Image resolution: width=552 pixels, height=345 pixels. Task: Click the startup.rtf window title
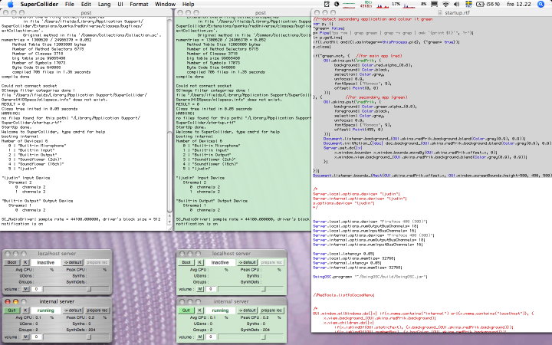457,13
